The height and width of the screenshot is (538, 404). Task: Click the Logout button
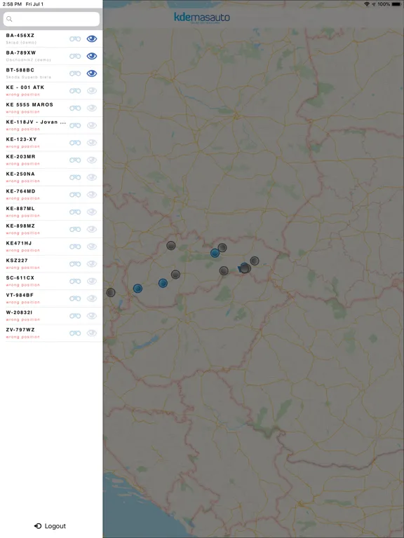tap(50, 526)
